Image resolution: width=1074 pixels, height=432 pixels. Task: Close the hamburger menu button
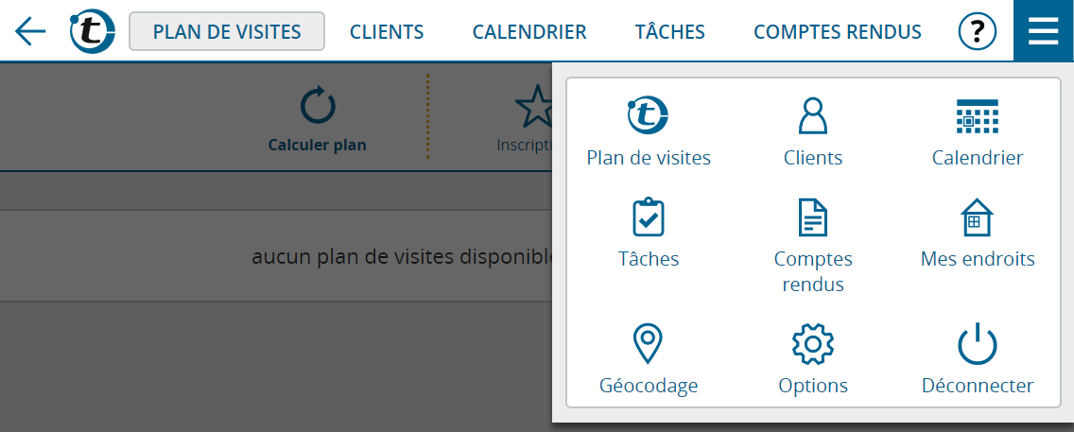(x=1043, y=31)
